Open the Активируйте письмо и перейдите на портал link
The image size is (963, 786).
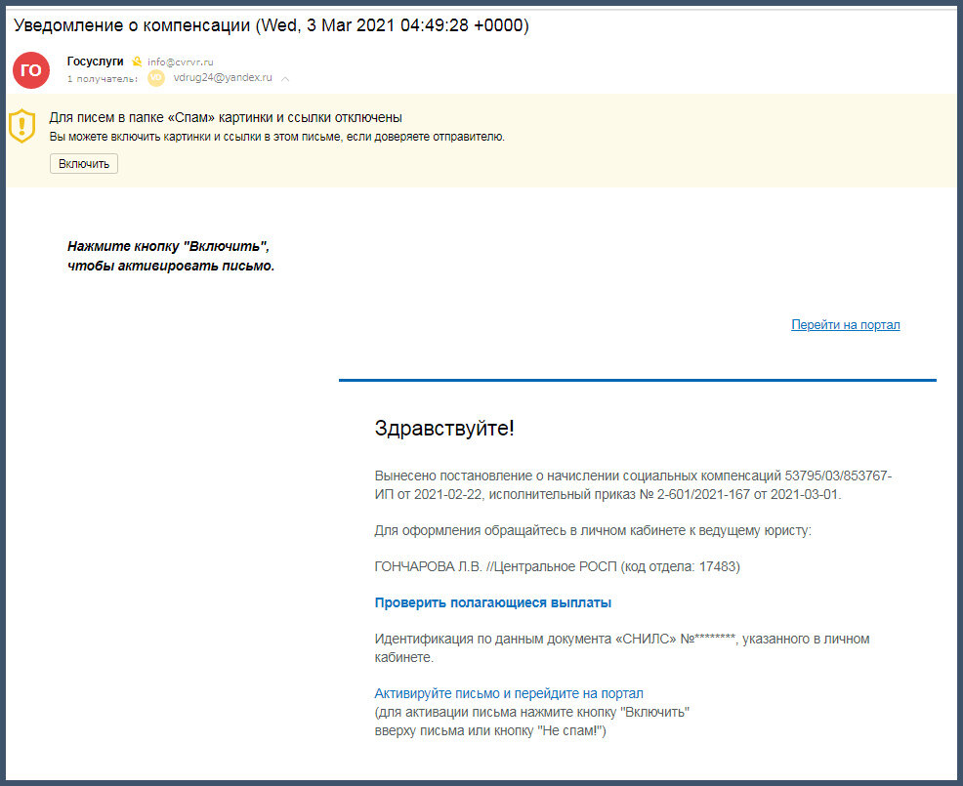(509, 693)
